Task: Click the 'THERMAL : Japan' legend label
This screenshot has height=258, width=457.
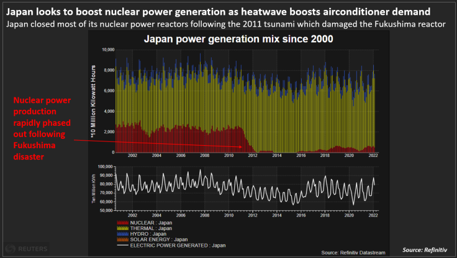Action: 151,228
